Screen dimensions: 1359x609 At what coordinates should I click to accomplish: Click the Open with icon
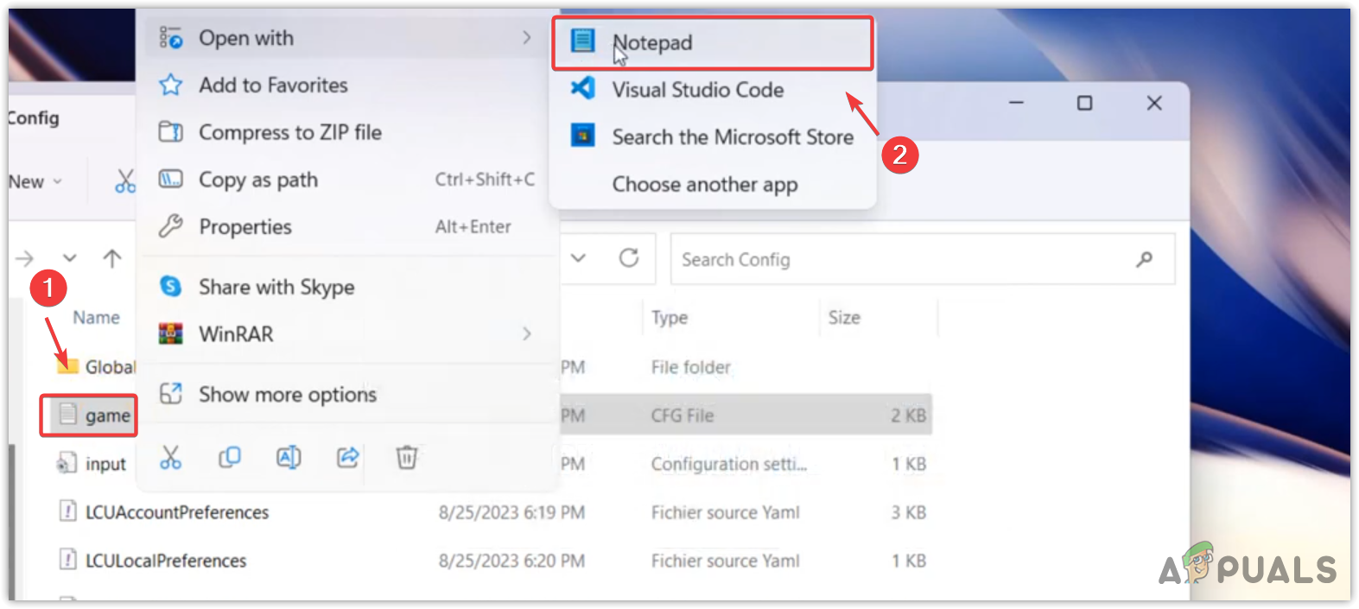click(170, 38)
